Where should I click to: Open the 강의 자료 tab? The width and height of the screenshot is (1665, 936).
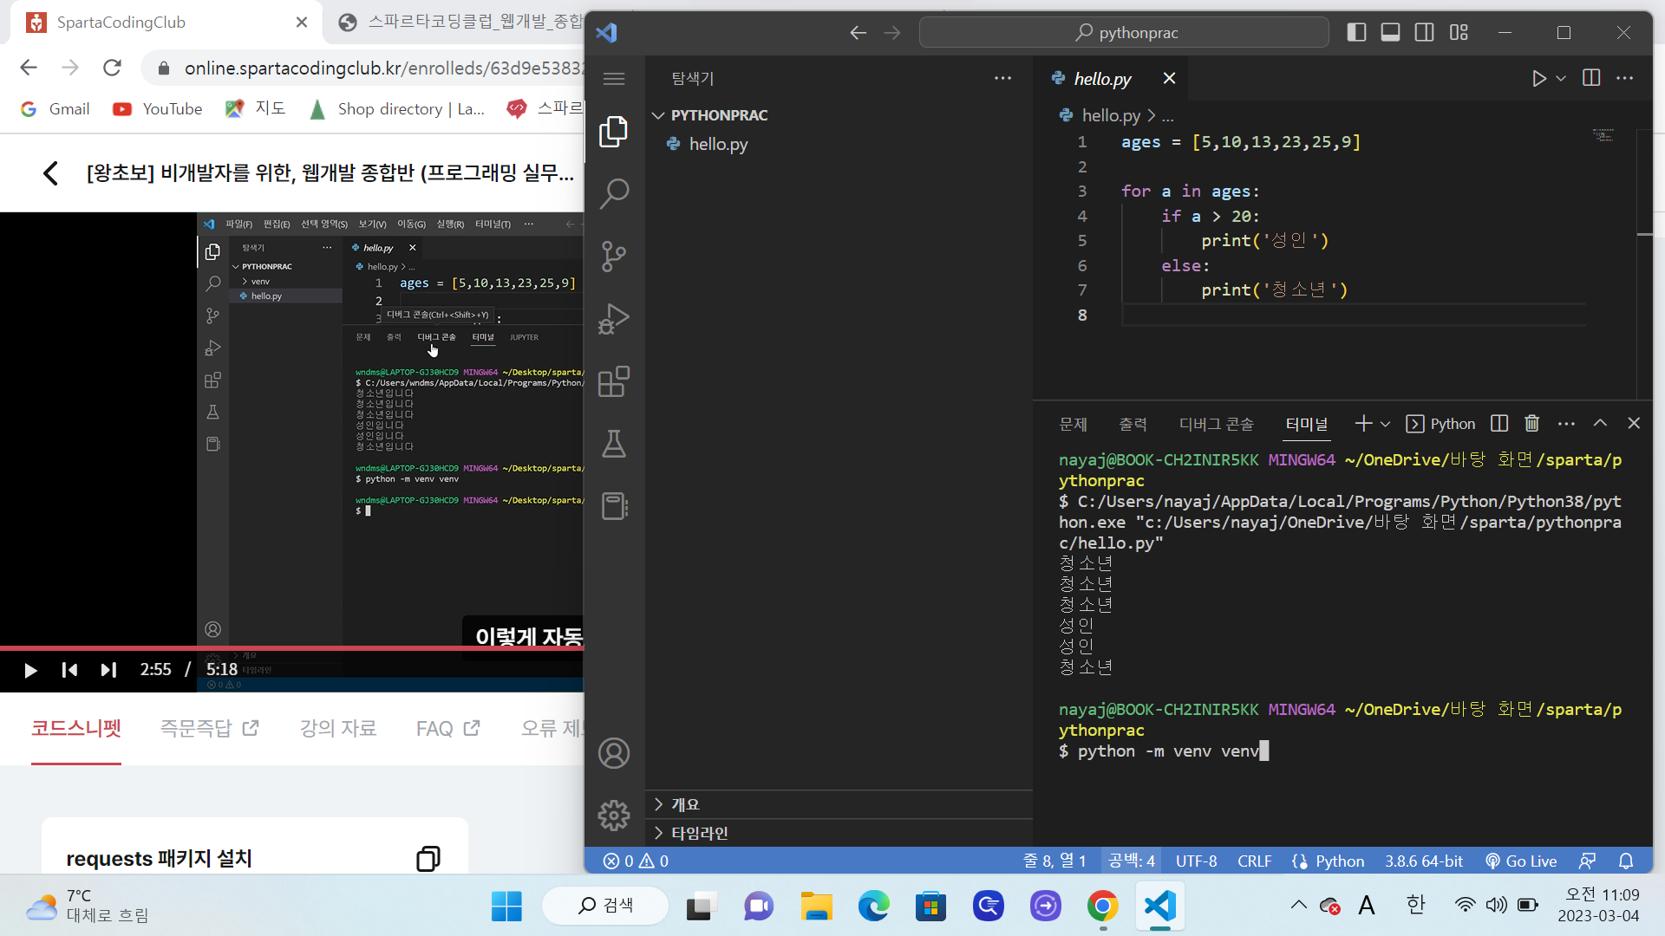click(x=338, y=728)
